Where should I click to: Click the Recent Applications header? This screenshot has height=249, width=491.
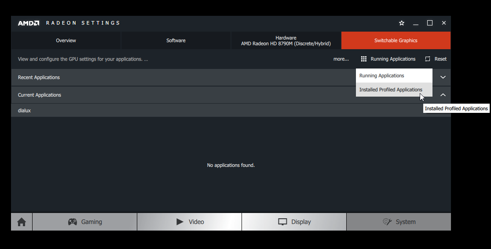tap(231, 77)
